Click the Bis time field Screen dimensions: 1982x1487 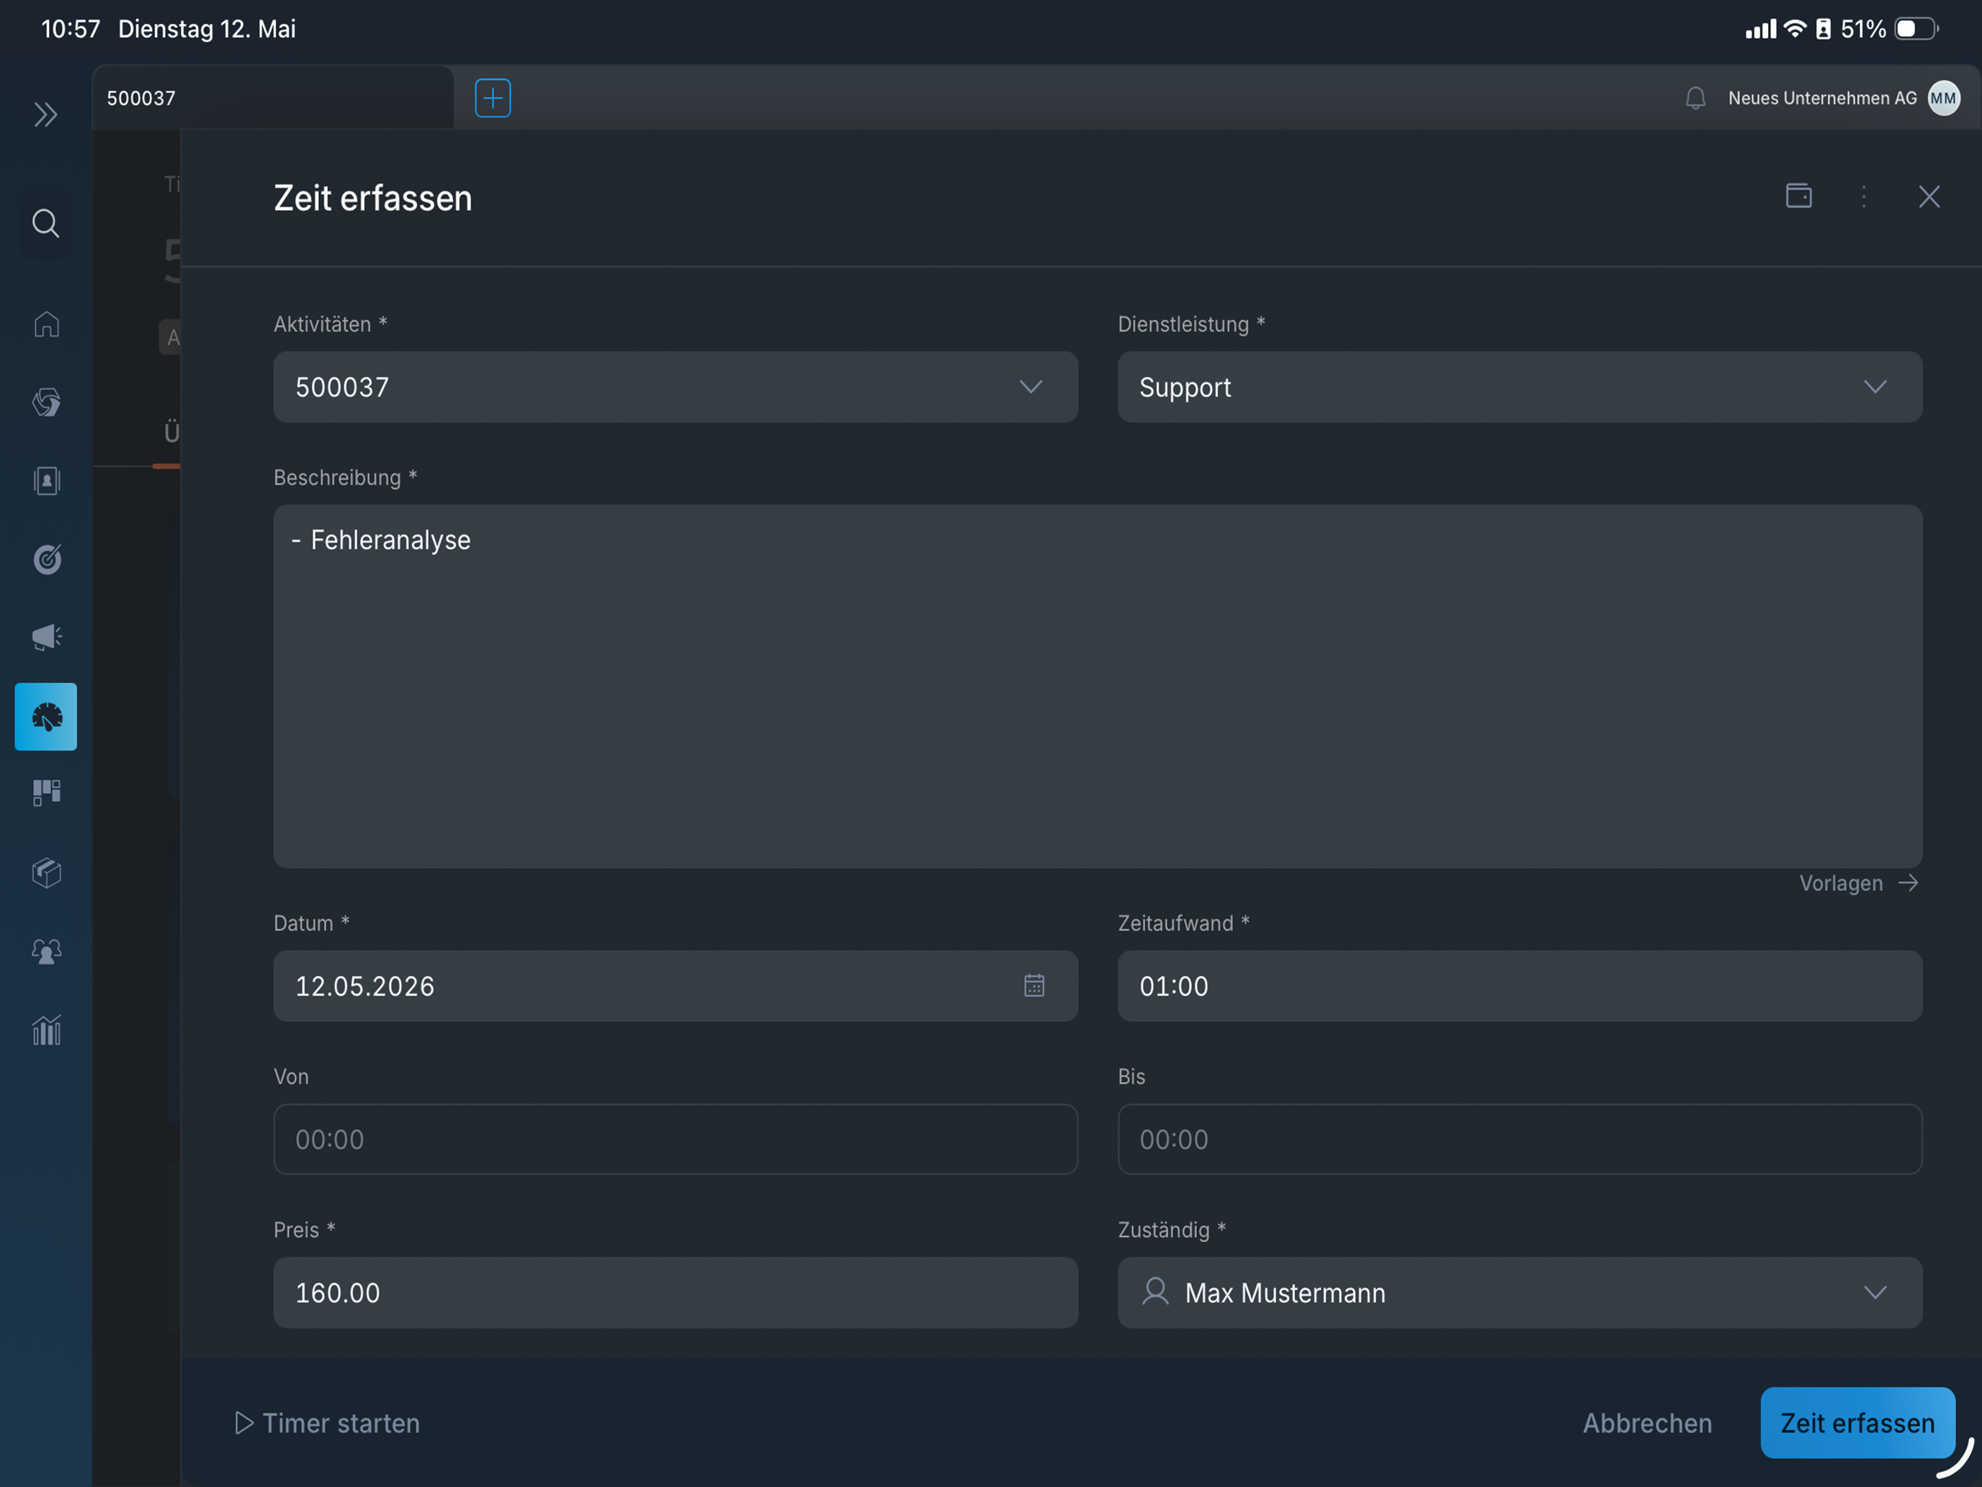(x=1520, y=1139)
